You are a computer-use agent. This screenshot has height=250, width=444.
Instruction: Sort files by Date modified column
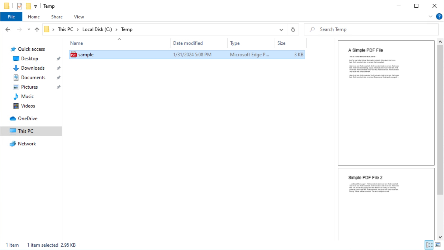[x=188, y=43]
